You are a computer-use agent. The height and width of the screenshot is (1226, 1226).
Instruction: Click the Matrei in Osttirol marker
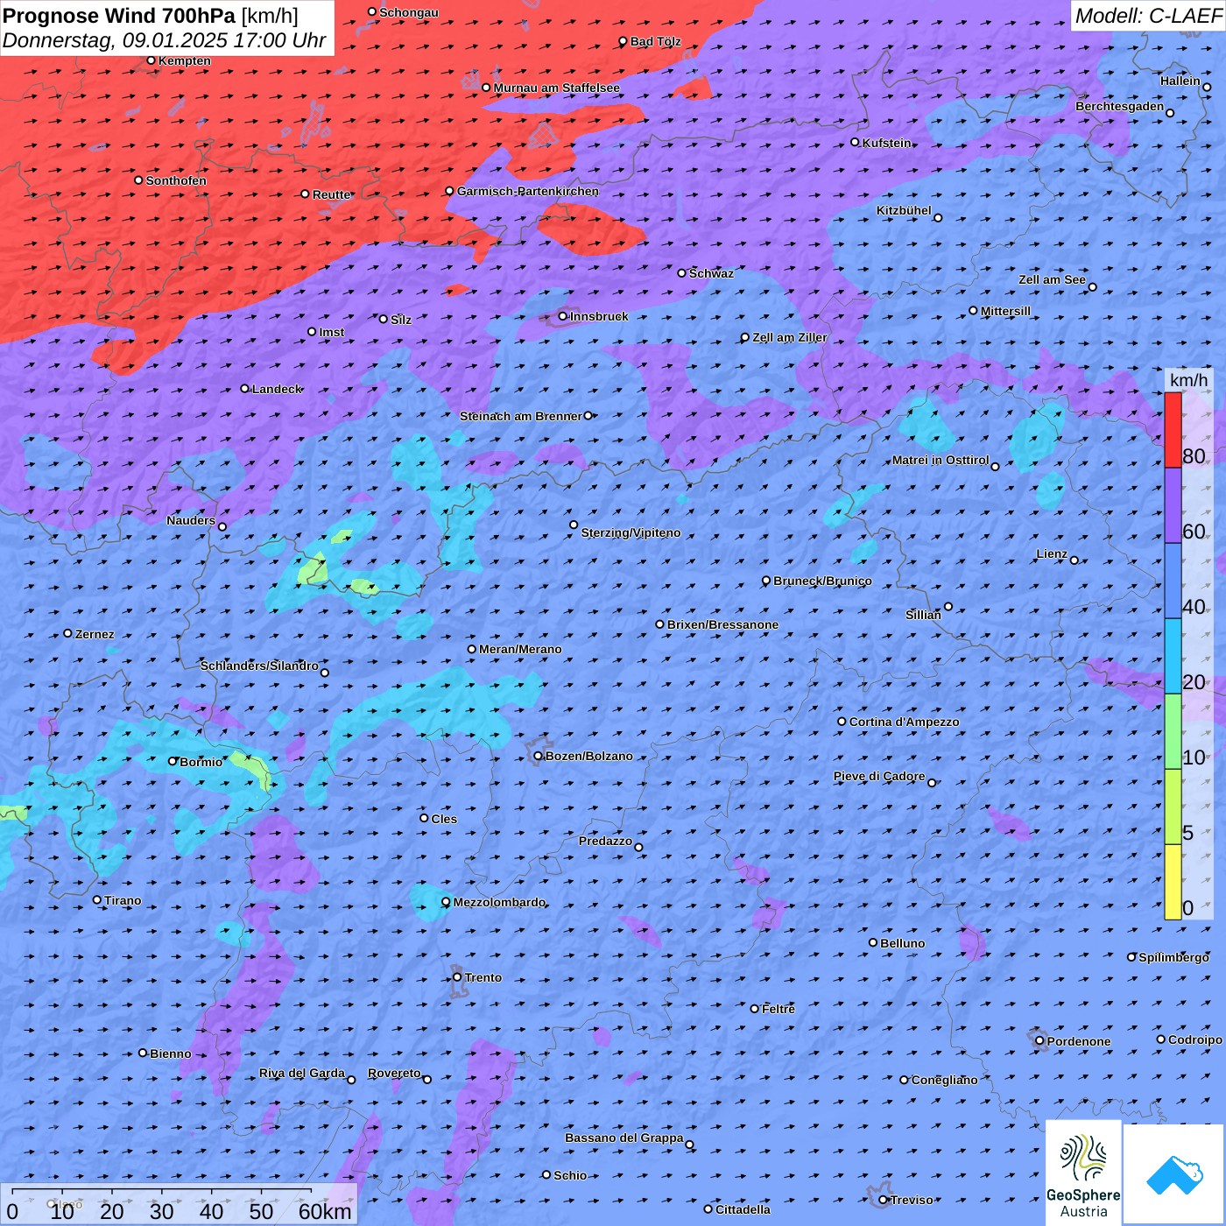tap(995, 467)
